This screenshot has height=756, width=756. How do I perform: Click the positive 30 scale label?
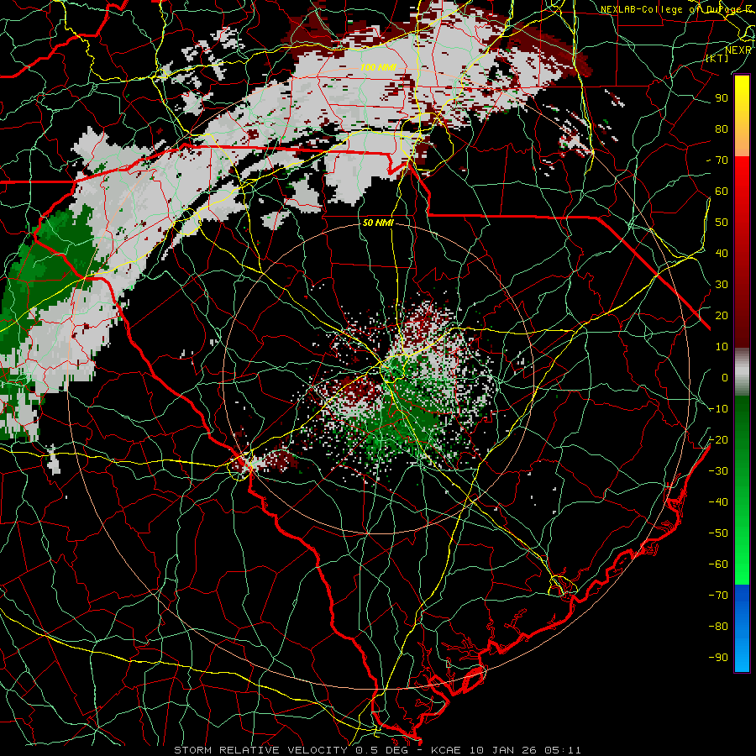[722, 285]
